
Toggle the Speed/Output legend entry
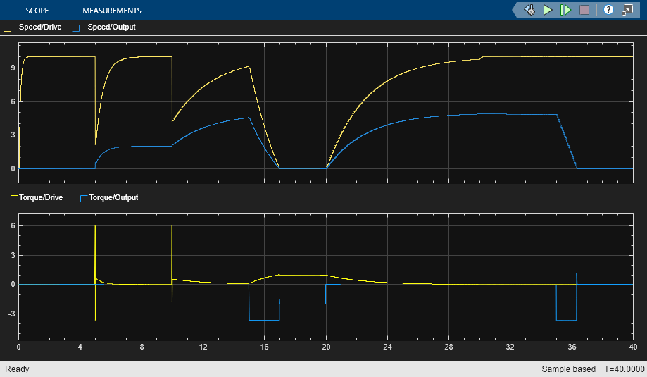click(104, 27)
